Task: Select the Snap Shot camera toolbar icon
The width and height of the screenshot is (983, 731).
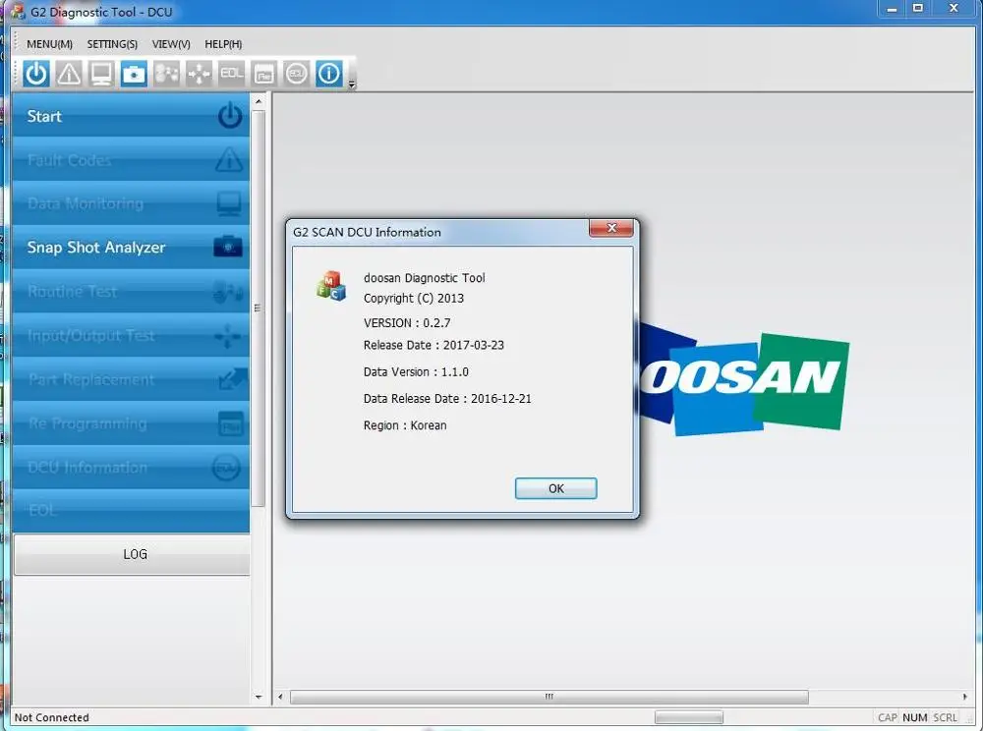Action: [x=133, y=73]
